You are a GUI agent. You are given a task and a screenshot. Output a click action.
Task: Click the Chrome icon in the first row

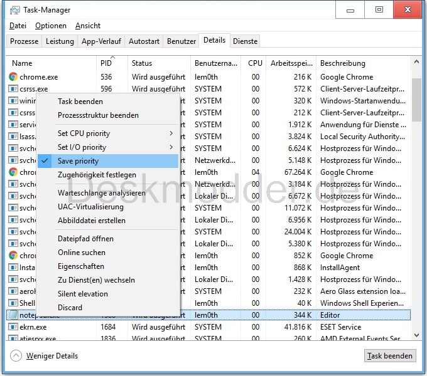click(13, 77)
